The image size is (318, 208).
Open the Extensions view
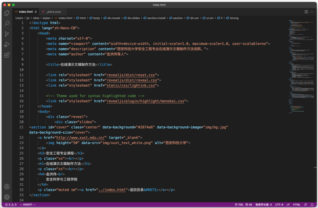coord(7,55)
